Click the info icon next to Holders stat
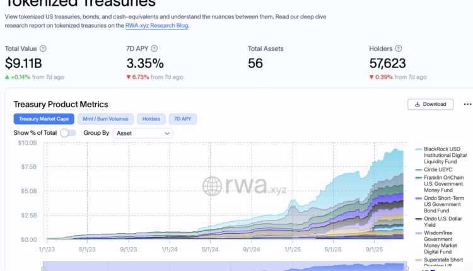 pyautogui.click(x=397, y=49)
